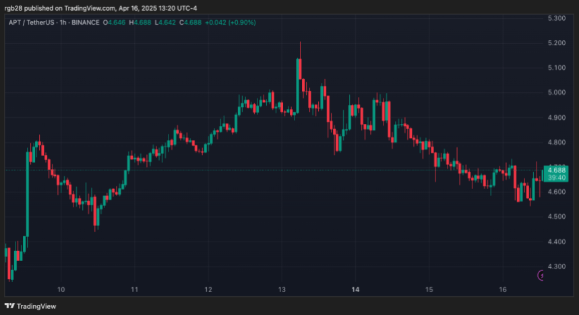The image size is (579, 315).
Task: Click the date label 13 on time axis
Action: (x=281, y=289)
